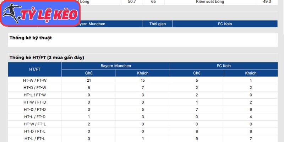Select Bayern Munchen Khách sub-header

[x=143, y=73]
